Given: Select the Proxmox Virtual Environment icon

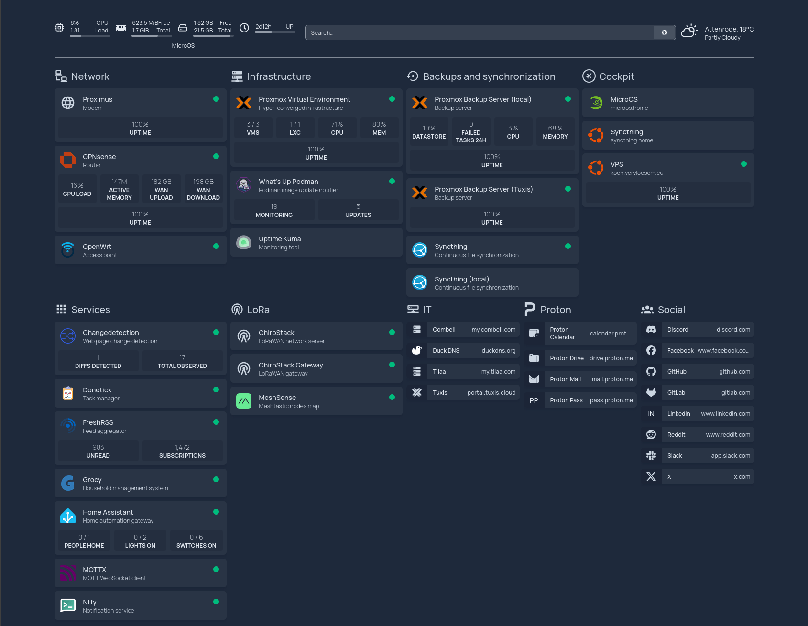Looking at the screenshot, I should (x=244, y=103).
